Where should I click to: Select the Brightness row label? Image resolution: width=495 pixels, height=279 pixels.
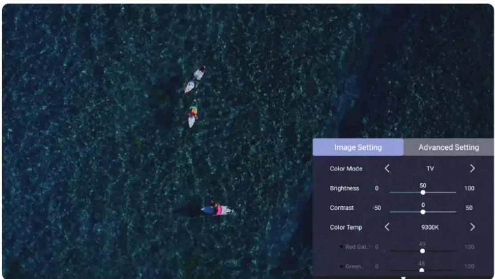[345, 189]
